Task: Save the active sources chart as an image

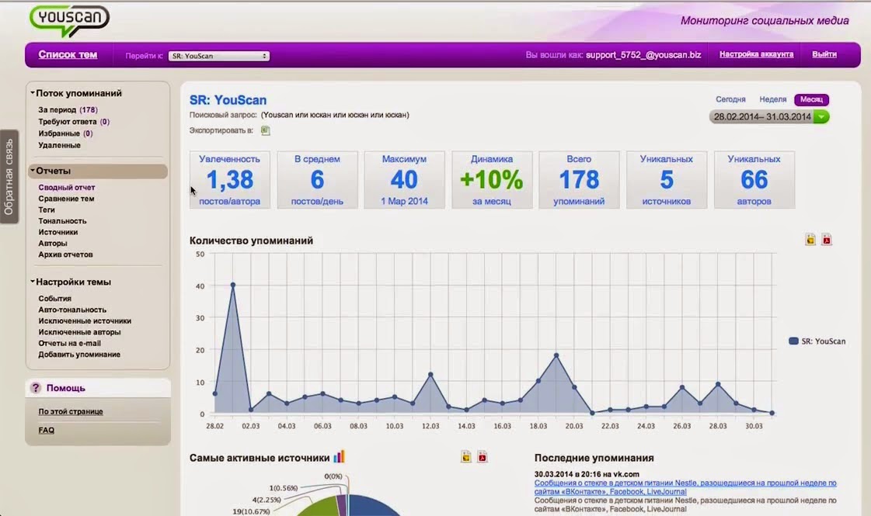Action: point(466,456)
